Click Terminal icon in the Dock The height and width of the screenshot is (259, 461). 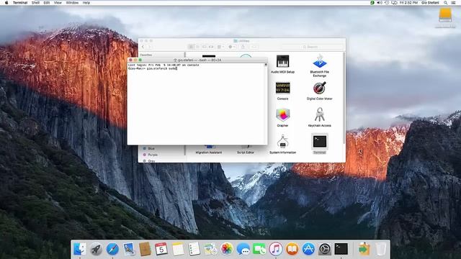point(341,249)
